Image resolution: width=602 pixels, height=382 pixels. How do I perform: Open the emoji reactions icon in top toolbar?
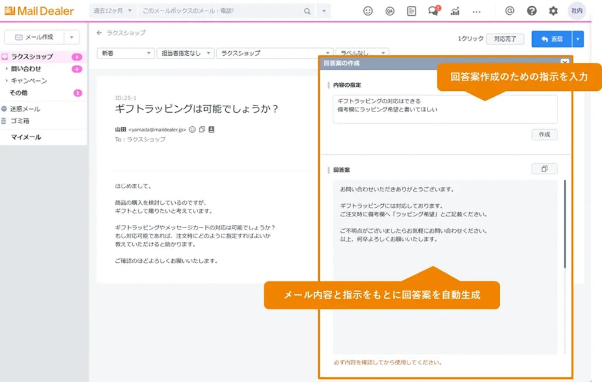(x=367, y=11)
